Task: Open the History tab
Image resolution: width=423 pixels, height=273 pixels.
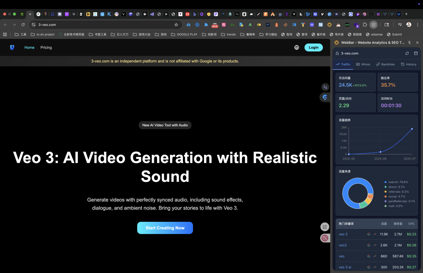Action: 409,65
